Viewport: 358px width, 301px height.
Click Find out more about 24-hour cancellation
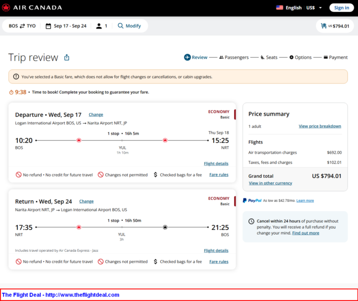[306, 233]
